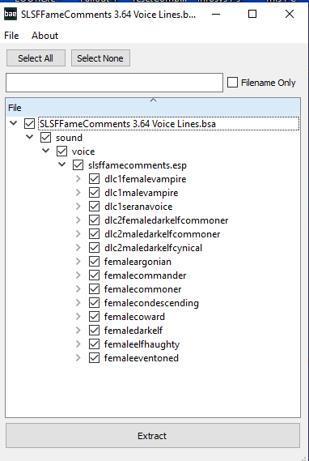
Task: Select the femaleeventoned row label
Action: pyautogui.click(x=142, y=358)
